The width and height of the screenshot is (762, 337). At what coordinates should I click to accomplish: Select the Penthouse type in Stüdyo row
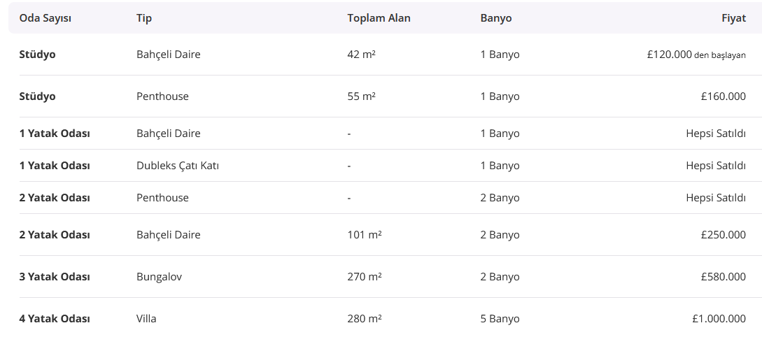tap(162, 96)
